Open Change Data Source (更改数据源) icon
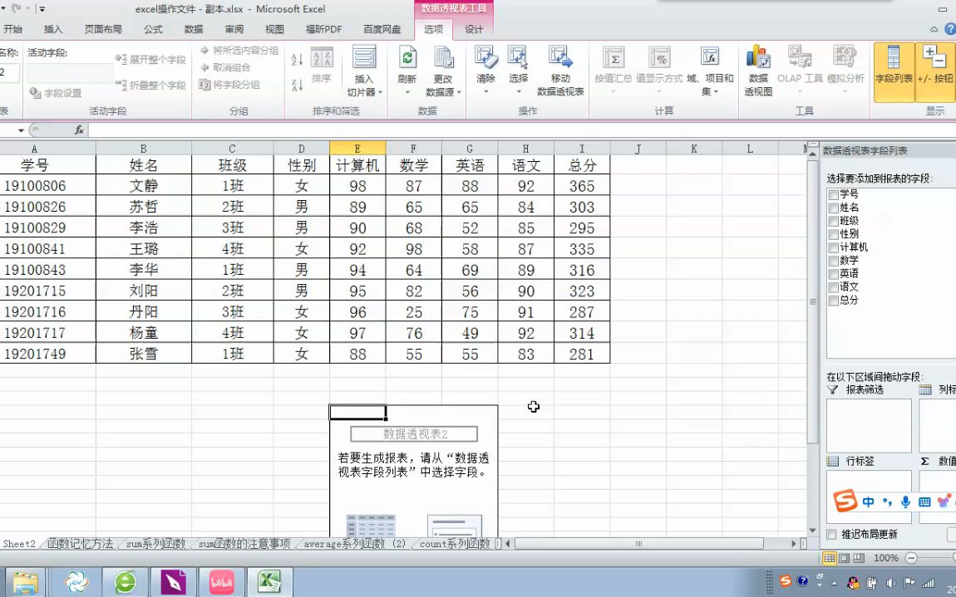 click(x=442, y=60)
